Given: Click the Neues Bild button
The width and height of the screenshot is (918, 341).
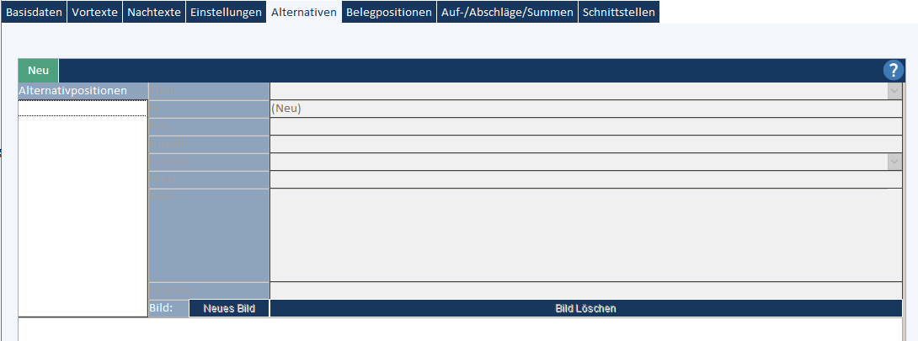Looking at the screenshot, I should click(x=229, y=308).
